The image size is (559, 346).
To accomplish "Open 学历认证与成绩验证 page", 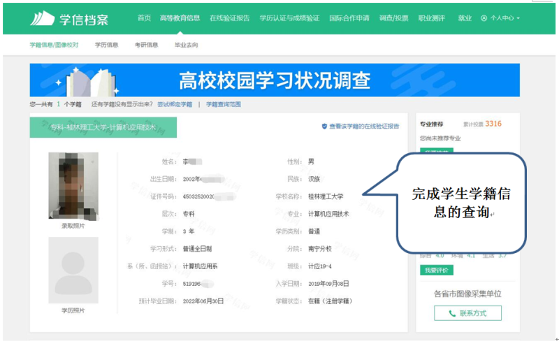I will [289, 18].
